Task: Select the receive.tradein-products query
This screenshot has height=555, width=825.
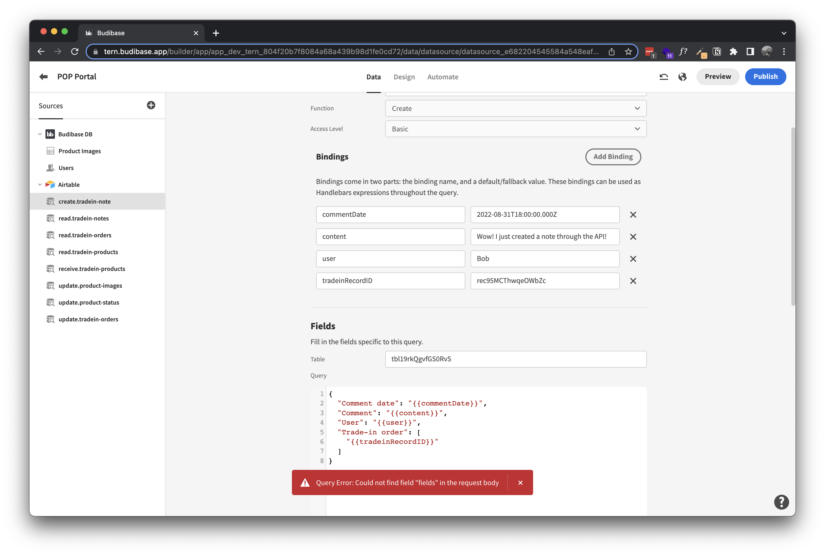Action: tap(97, 269)
